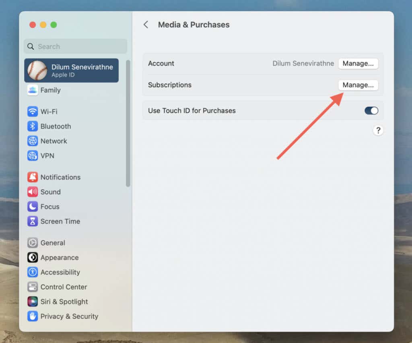The image size is (412, 343).
Task: Go back using the back arrow
Action: (x=146, y=25)
